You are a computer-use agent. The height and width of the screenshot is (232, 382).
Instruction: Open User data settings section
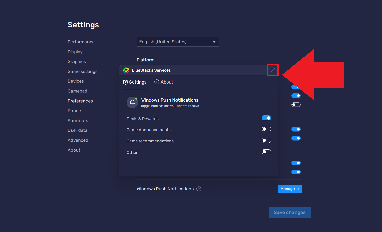(x=78, y=130)
